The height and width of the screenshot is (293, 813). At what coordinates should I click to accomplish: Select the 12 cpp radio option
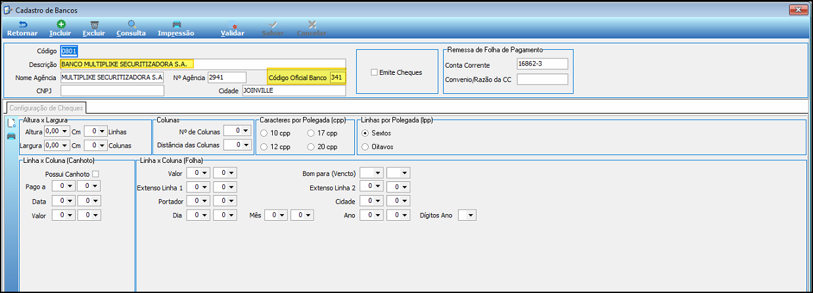point(264,146)
